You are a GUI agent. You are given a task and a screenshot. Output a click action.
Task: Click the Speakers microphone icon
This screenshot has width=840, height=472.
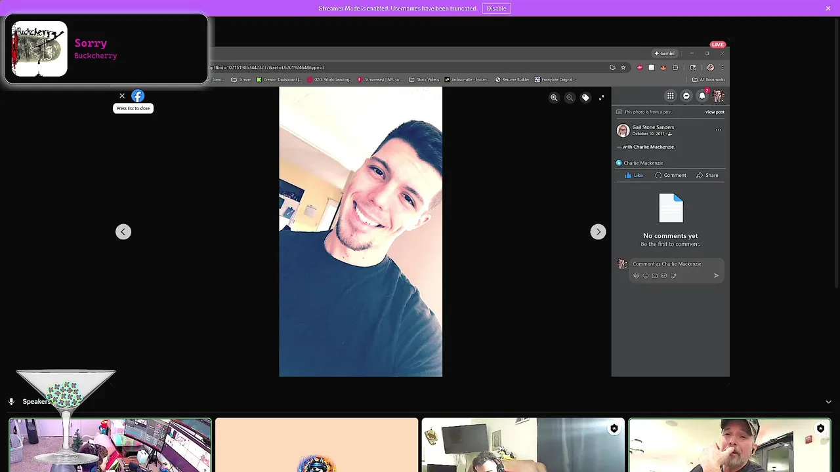11,401
